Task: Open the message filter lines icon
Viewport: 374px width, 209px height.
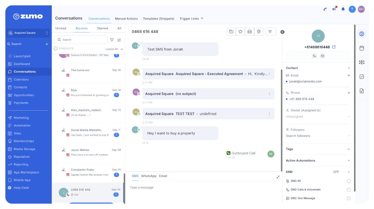Action: 270,32
